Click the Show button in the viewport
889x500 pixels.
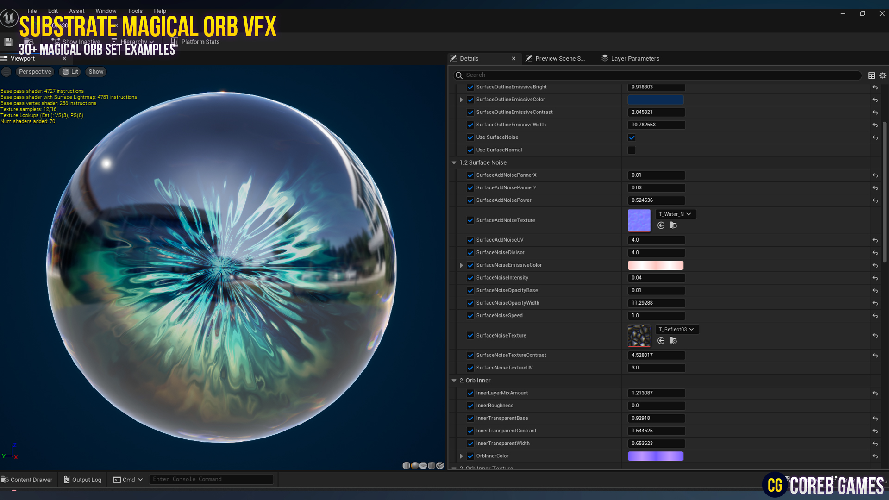click(x=95, y=71)
